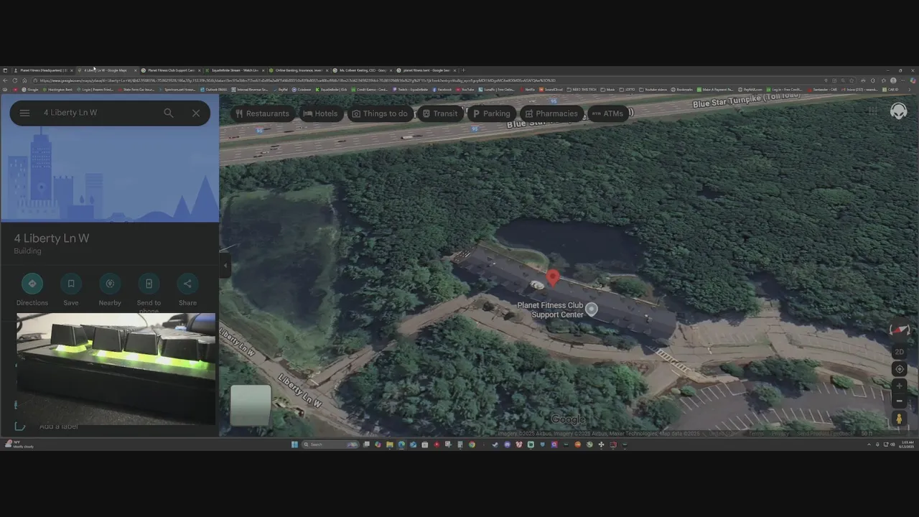Click Add a label
The width and height of the screenshot is (919, 517).
[x=59, y=427]
